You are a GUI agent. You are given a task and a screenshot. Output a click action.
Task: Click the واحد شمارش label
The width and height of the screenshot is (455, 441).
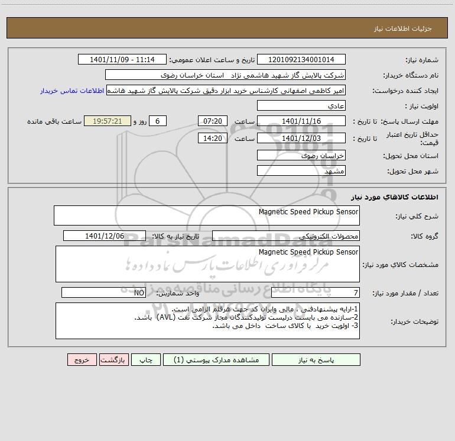pos(178,294)
